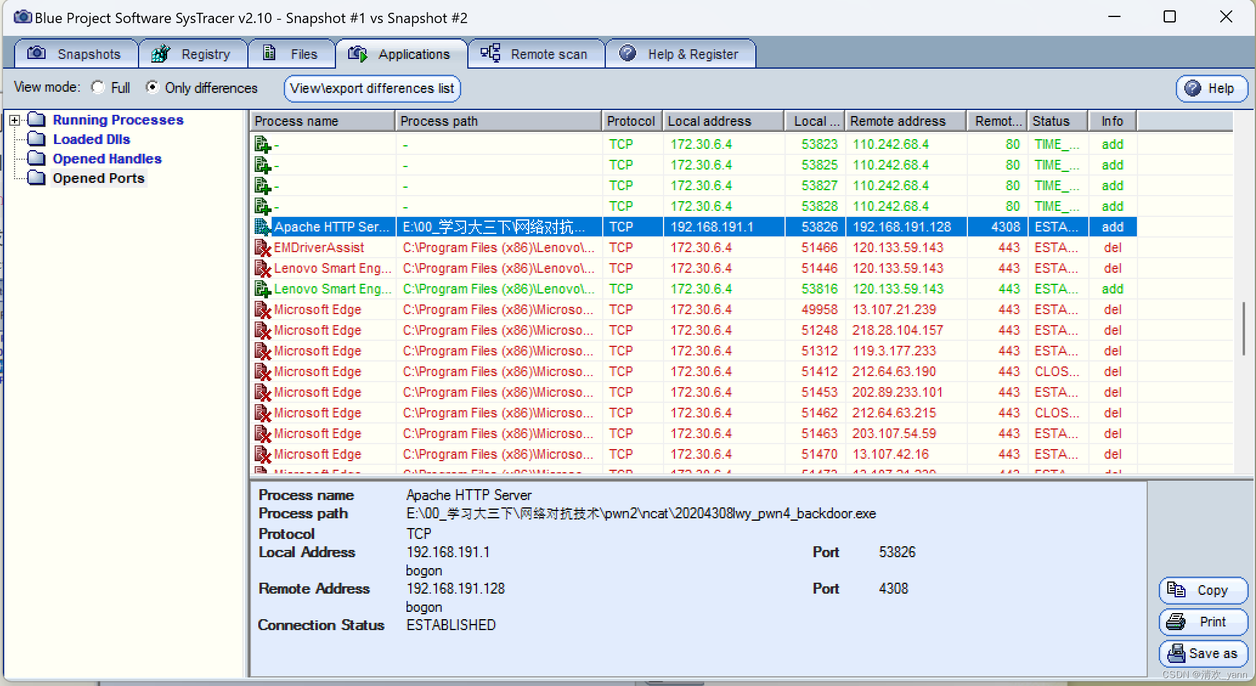Select the Applications tab

402,54
